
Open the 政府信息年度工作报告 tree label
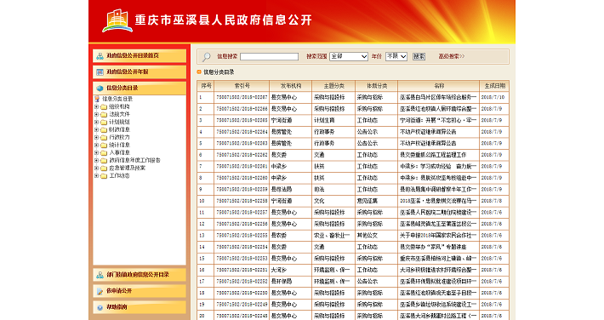[x=134, y=160]
